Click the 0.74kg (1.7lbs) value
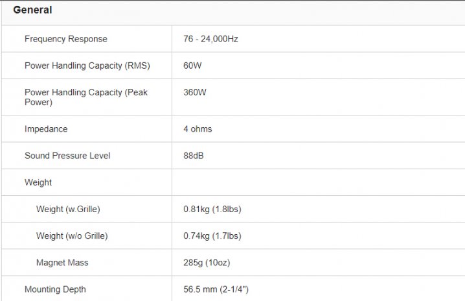Screen dimensions: 465x301 (212, 235)
